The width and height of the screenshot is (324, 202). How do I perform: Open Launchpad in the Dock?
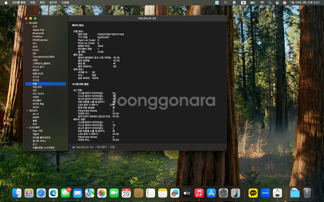tap(29, 193)
